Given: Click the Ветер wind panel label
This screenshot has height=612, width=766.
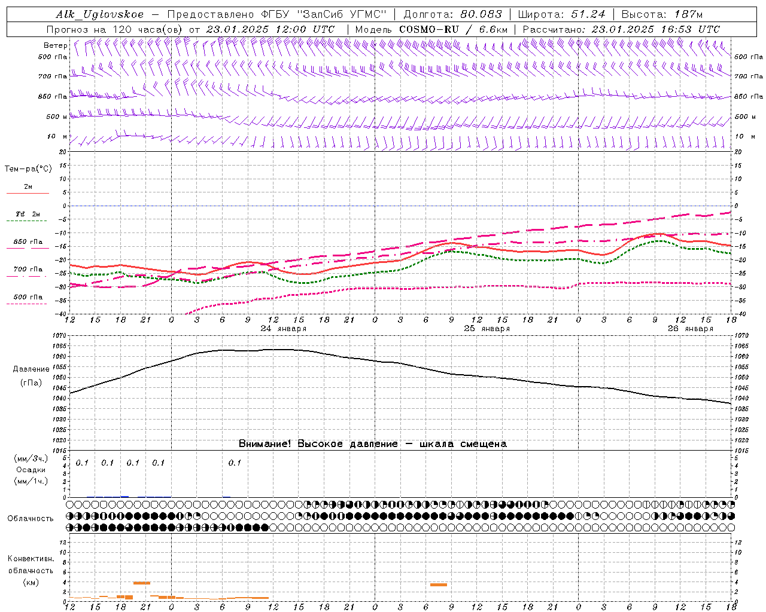Looking at the screenshot, I should coord(56,45).
